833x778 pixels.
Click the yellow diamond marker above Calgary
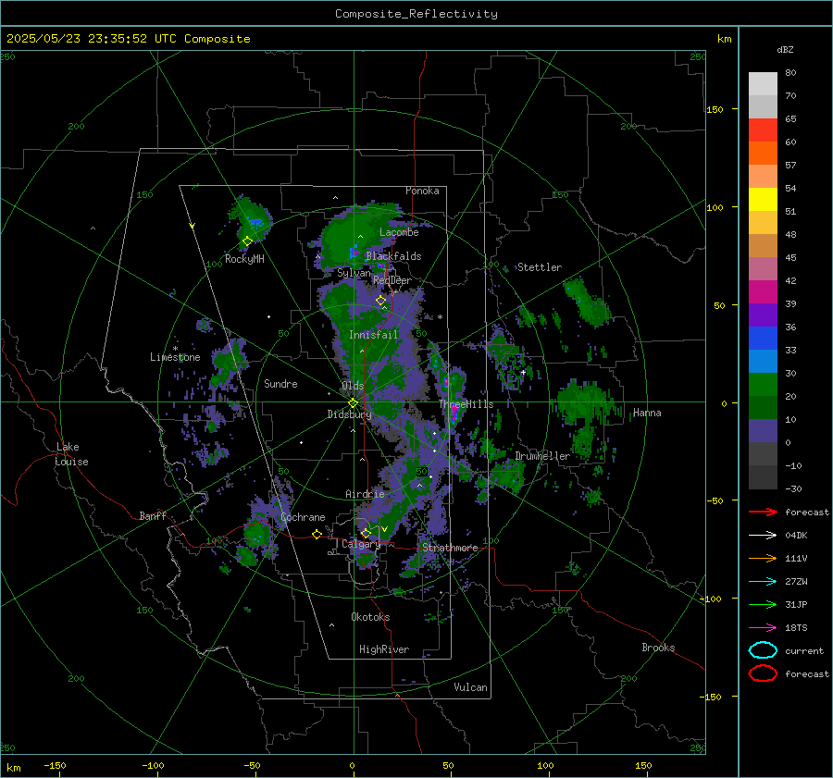366,533
